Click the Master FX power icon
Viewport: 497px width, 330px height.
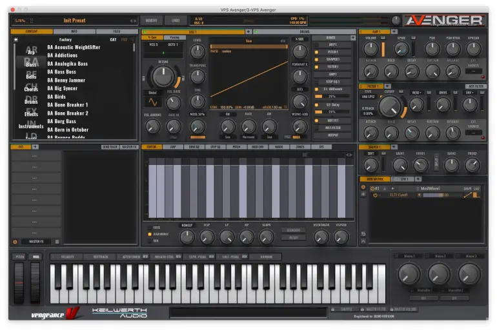15,242
